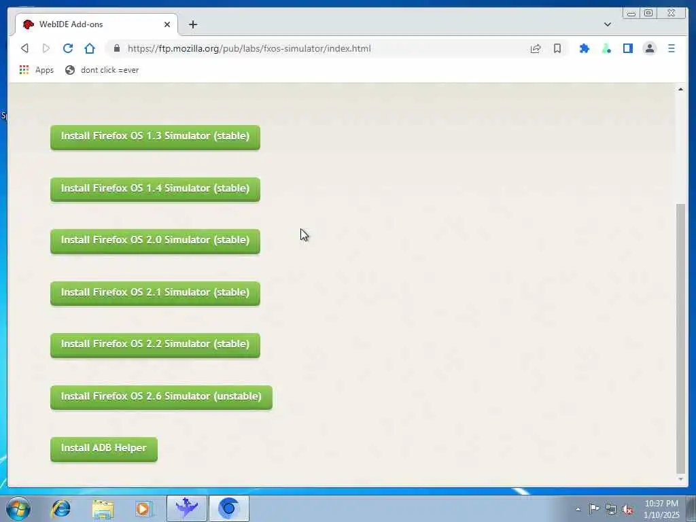Click the blue bird app taskbar icon
Viewport: 696px width, 522px height.
click(187, 508)
